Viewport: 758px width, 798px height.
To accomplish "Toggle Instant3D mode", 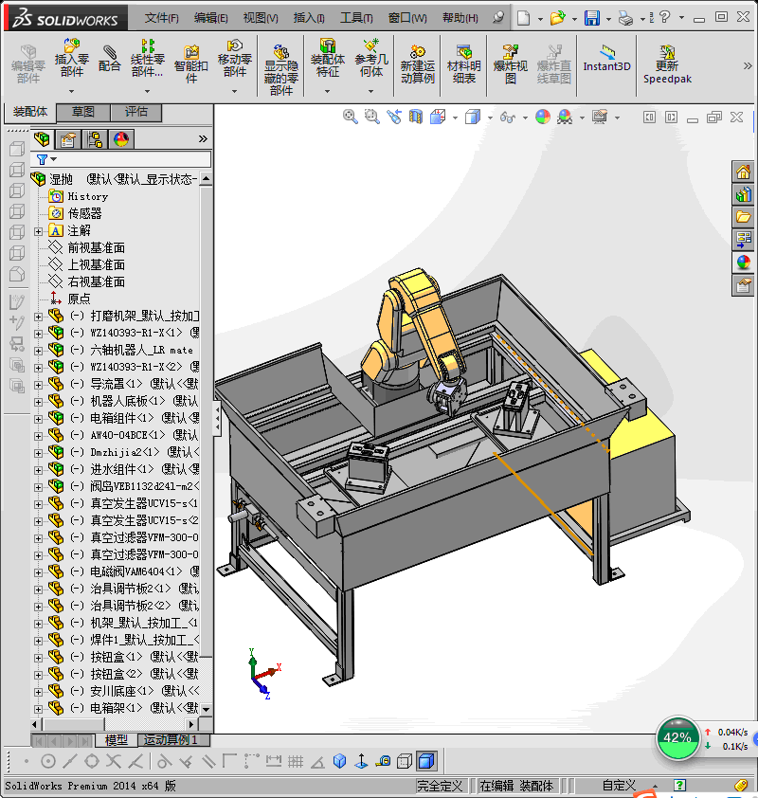I will click(607, 59).
